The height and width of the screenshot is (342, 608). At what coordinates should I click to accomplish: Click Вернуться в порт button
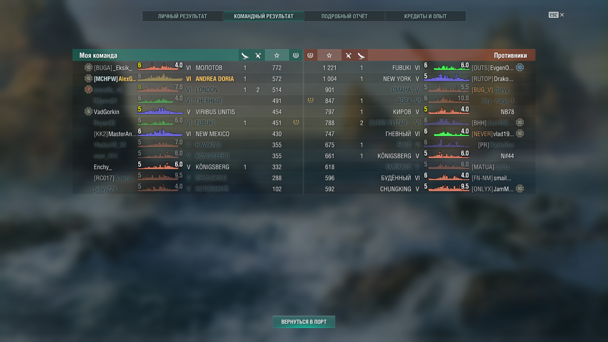pyautogui.click(x=304, y=322)
